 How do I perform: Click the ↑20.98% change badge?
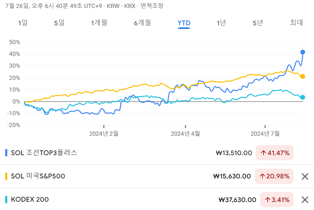click(x=274, y=176)
